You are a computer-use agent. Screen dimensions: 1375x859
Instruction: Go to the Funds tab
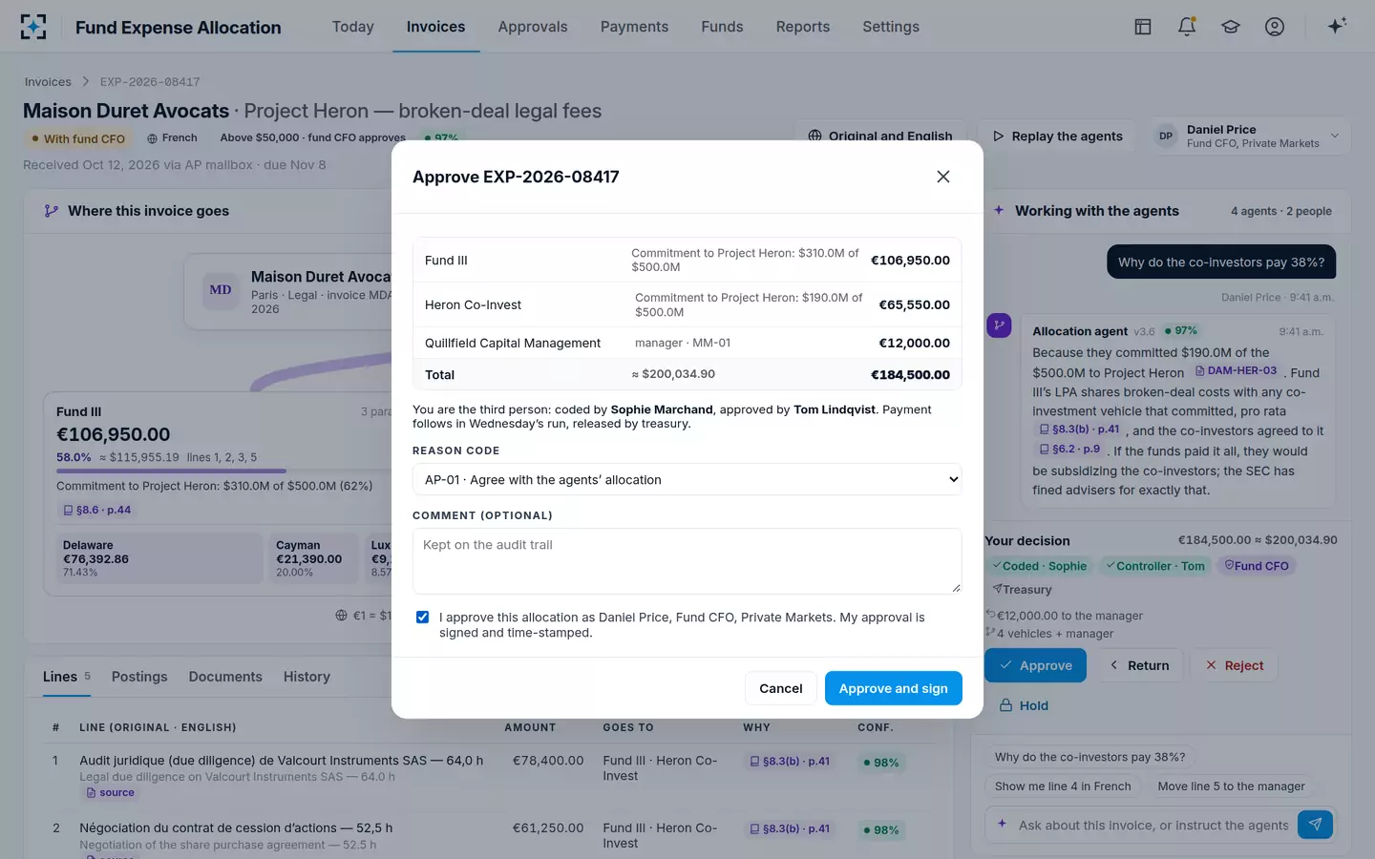coord(722,27)
